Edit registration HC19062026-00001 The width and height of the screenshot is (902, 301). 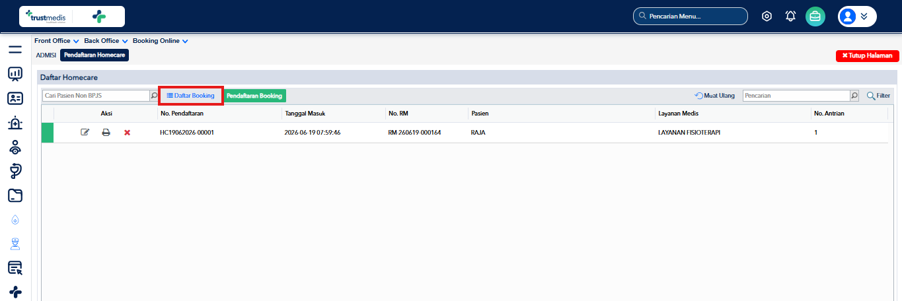(85, 133)
